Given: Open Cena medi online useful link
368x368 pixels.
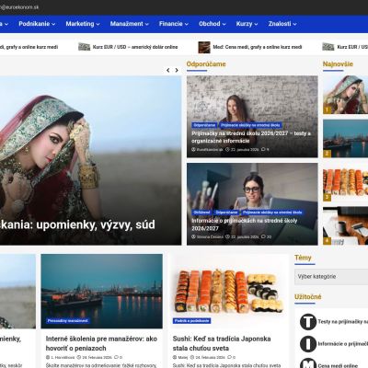Looking at the screenshot, I should (338, 365).
